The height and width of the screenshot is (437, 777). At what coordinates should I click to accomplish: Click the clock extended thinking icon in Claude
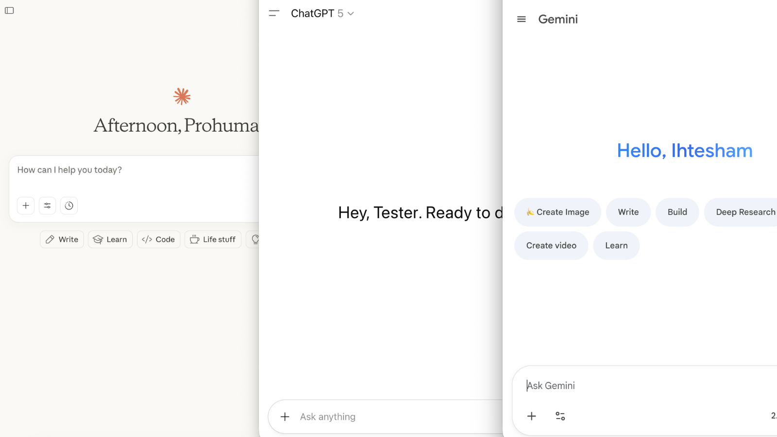tap(69, 205)
